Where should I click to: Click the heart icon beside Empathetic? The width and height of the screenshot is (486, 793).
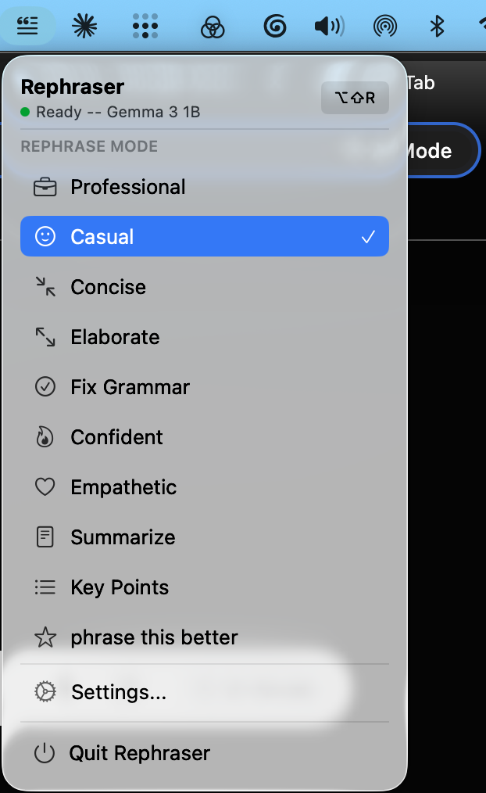click(45, 486)
